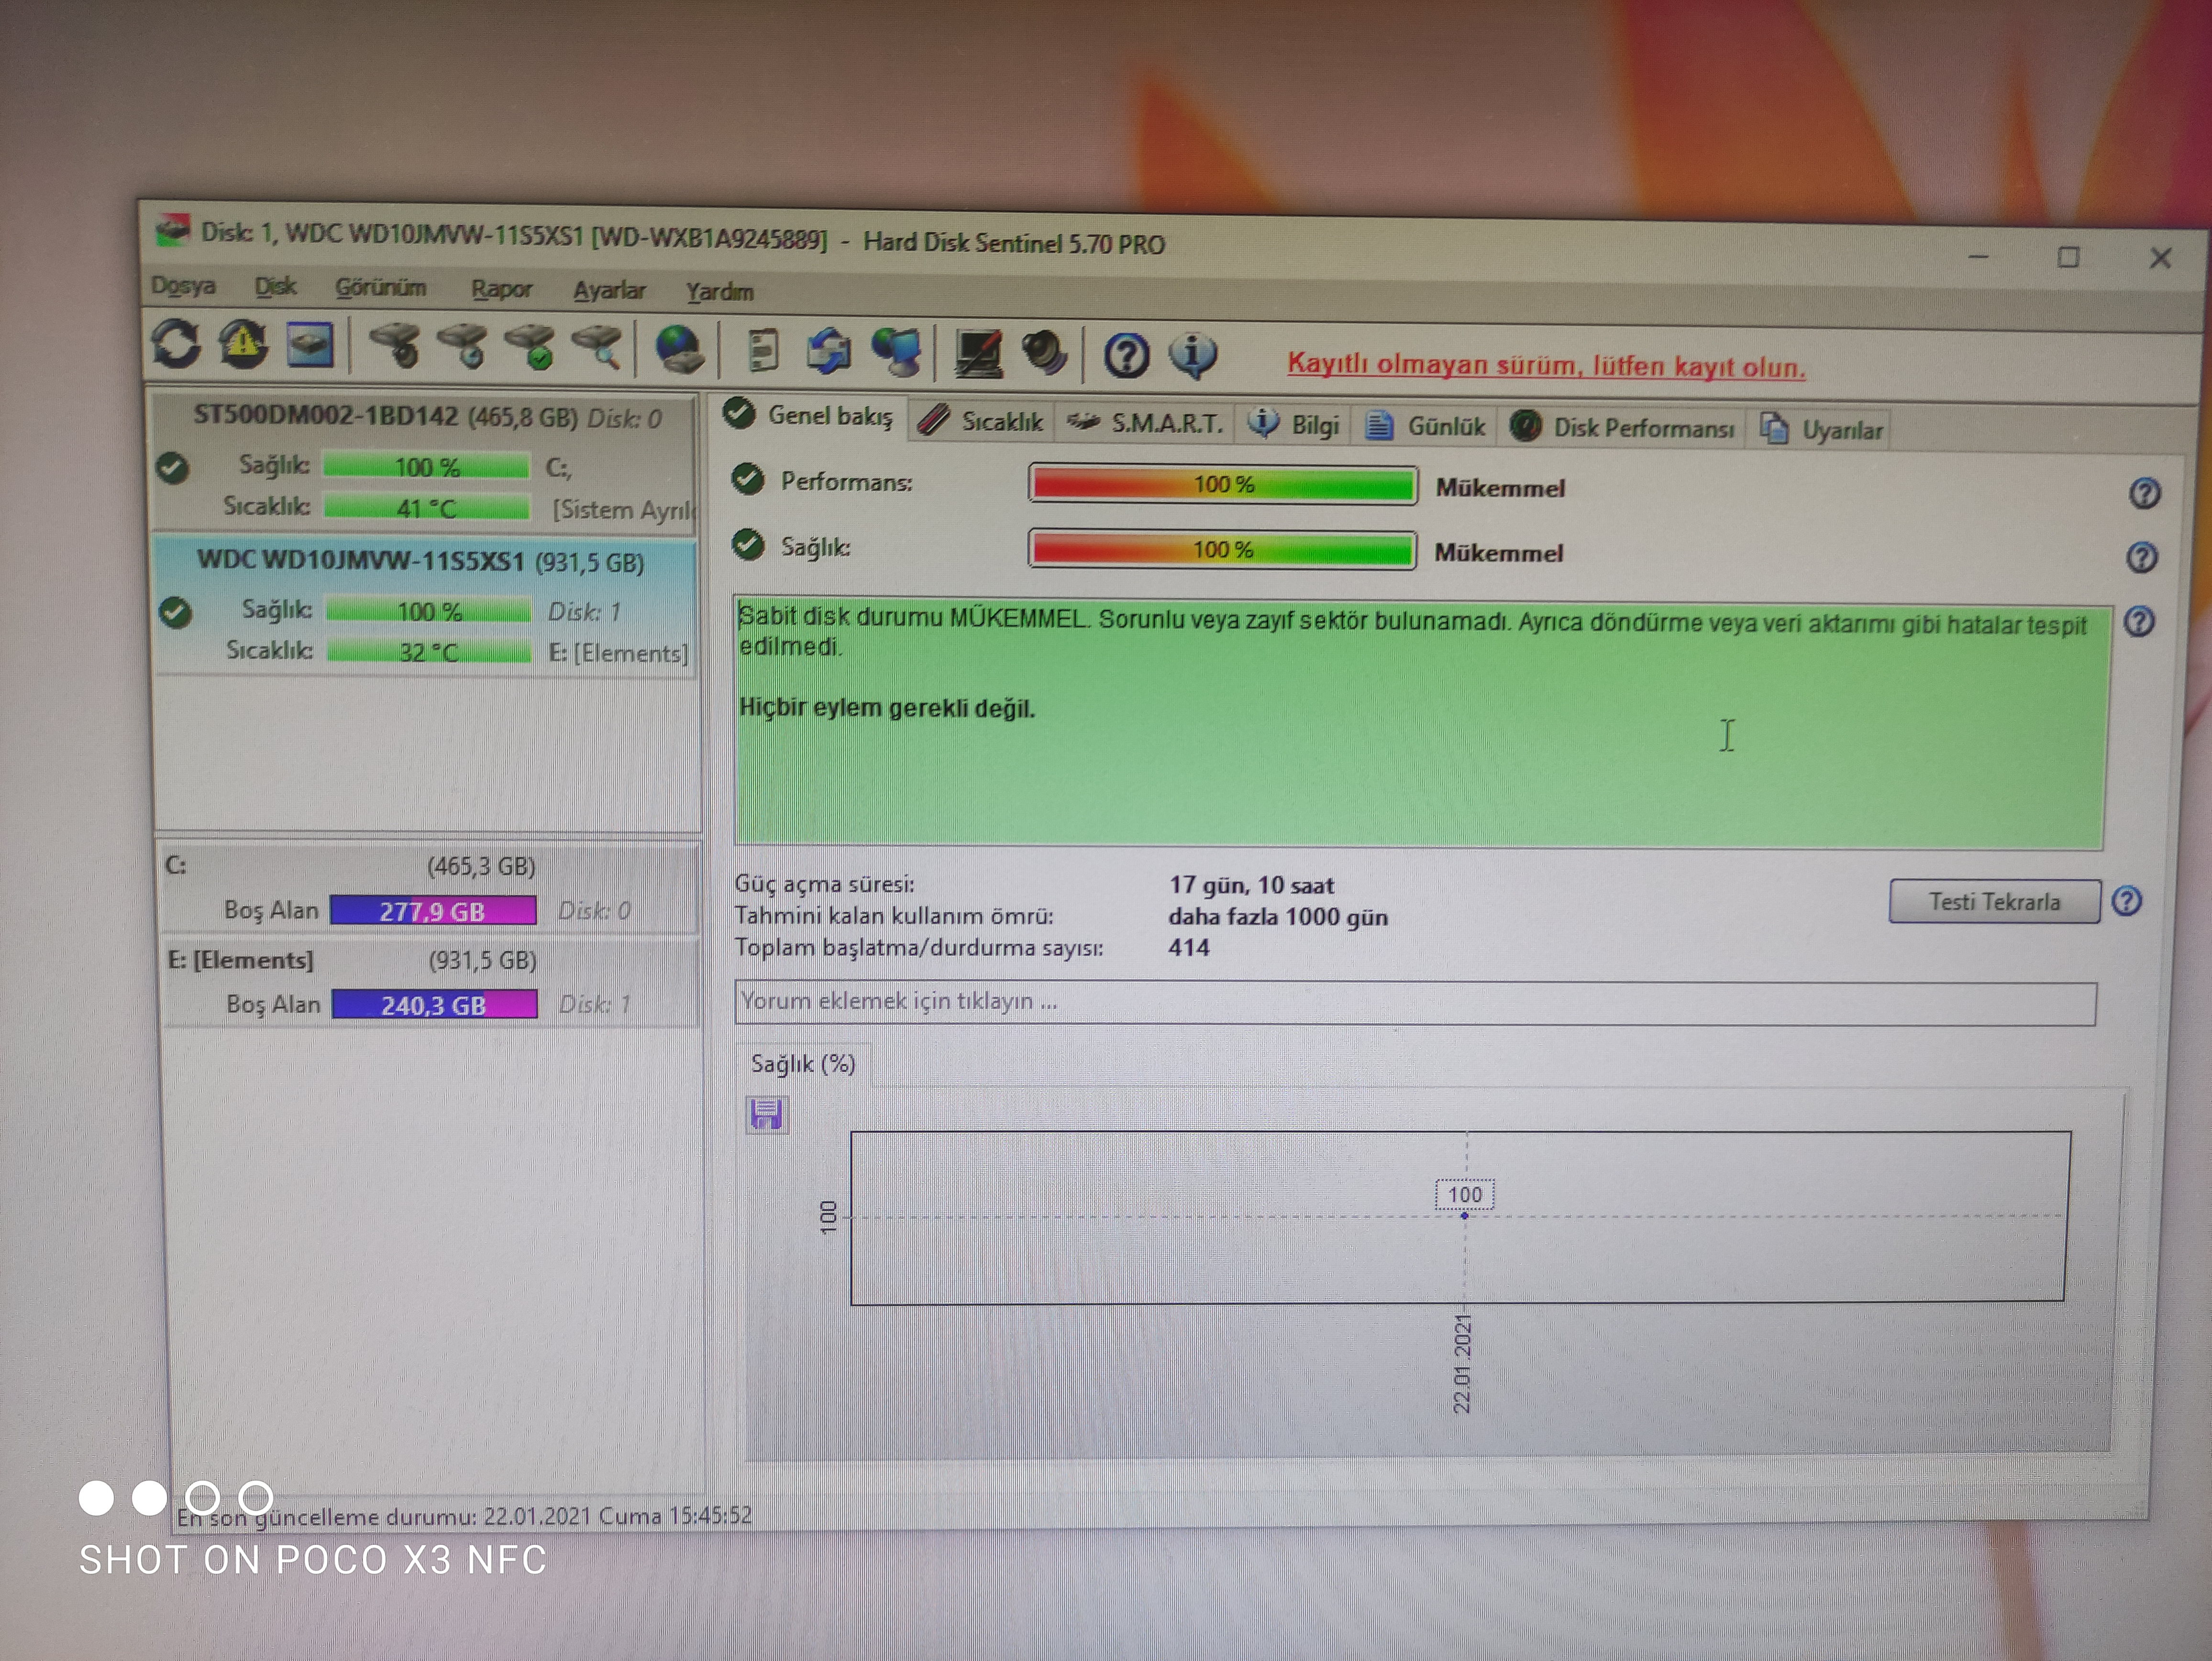Open the Bilgi tab
The height and width of the screenshot is (1661, 2212).
[1295, 425]
